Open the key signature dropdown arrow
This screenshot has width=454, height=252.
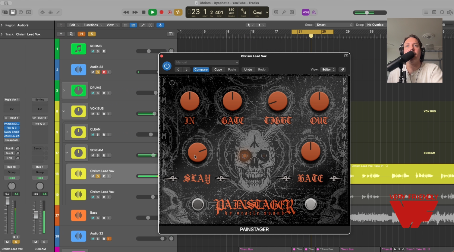point(267,12)
